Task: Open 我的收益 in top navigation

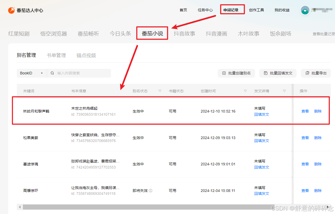Action: (282, 10)
